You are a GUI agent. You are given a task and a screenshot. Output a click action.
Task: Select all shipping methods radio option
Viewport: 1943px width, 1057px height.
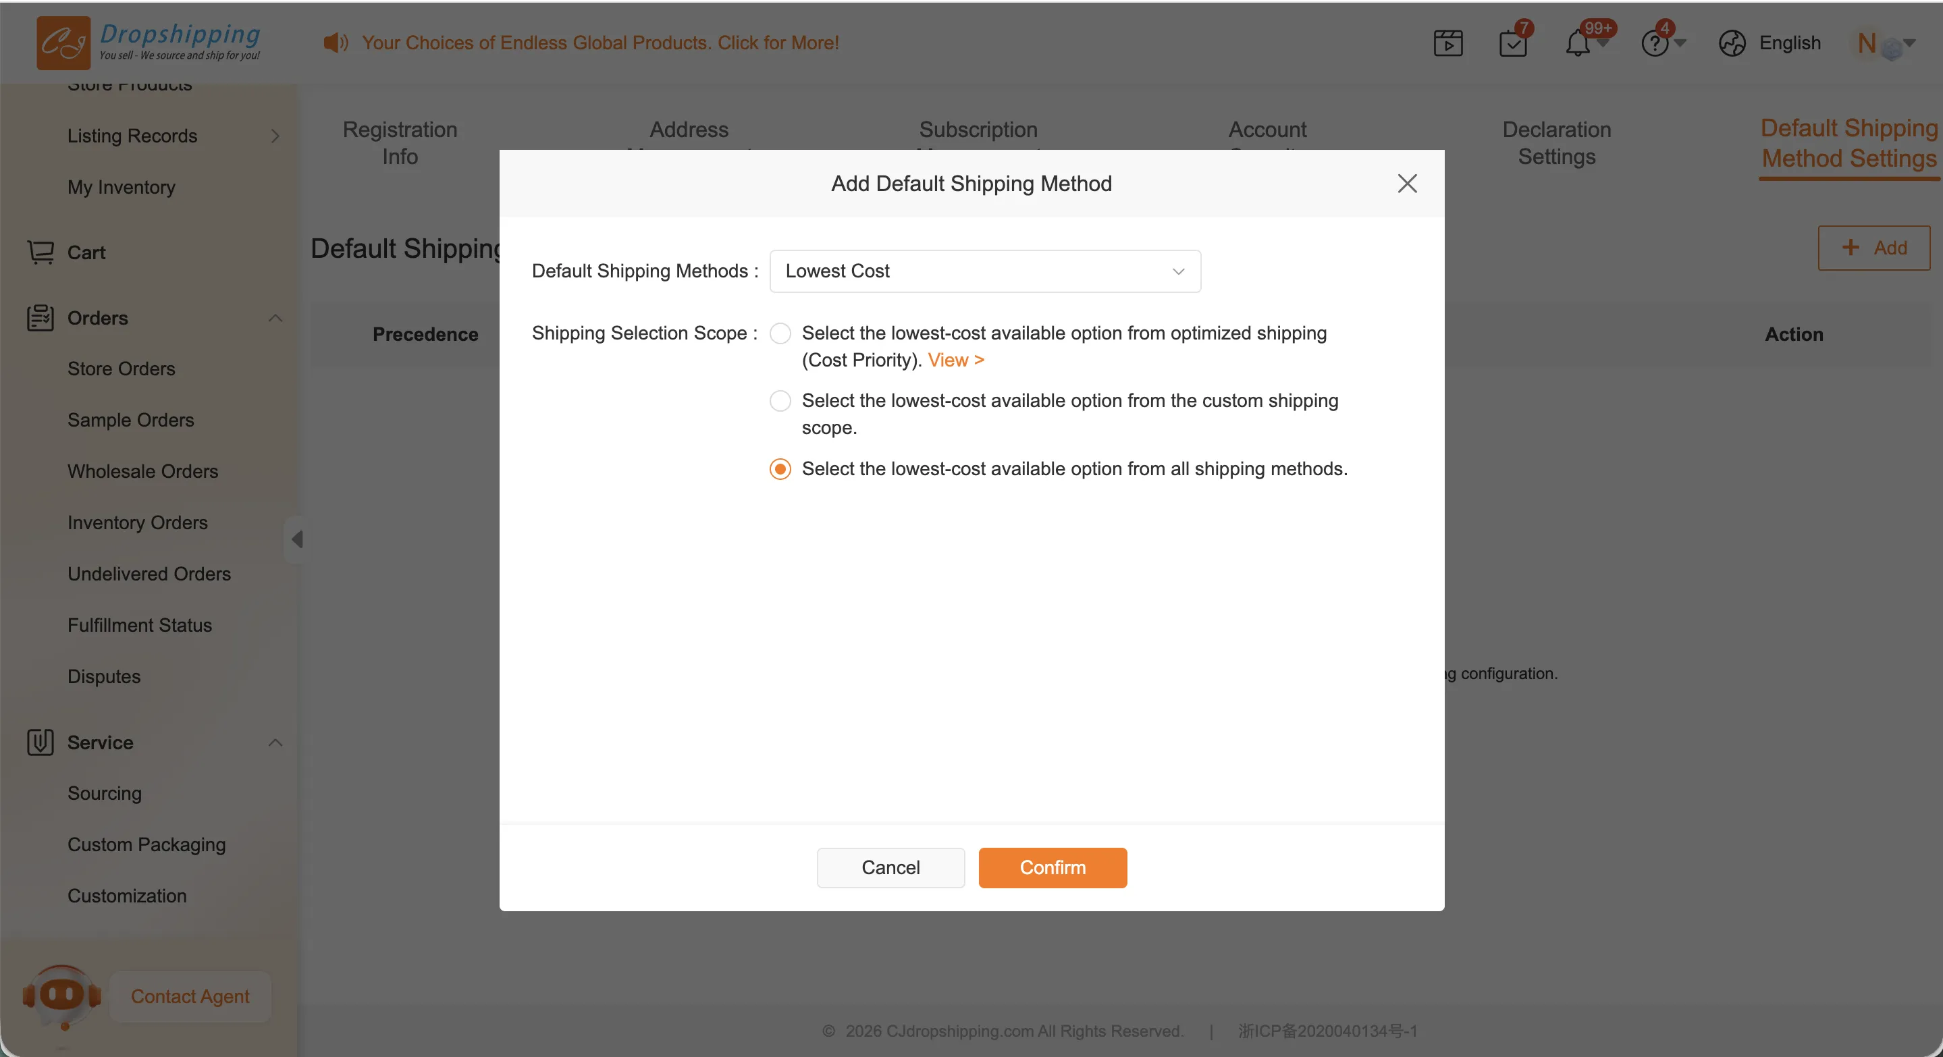[x=780, y=469]
